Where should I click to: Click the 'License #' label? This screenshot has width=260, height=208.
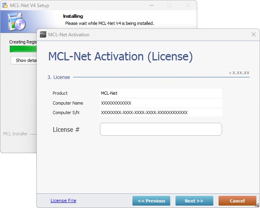tap(66, 129)
